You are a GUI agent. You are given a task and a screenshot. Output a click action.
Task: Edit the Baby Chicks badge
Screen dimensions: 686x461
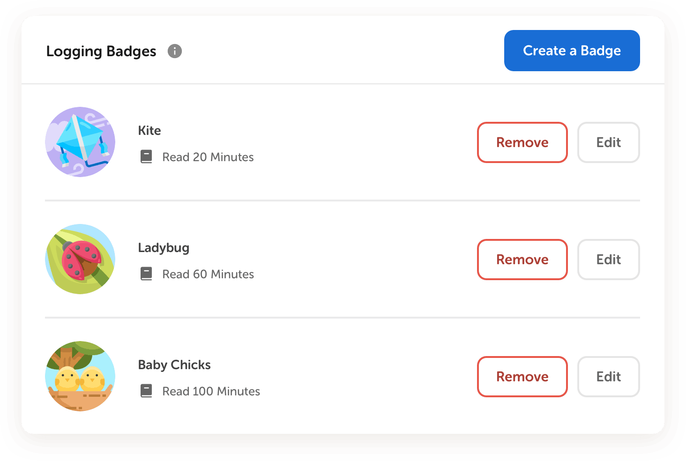(608, 377)
